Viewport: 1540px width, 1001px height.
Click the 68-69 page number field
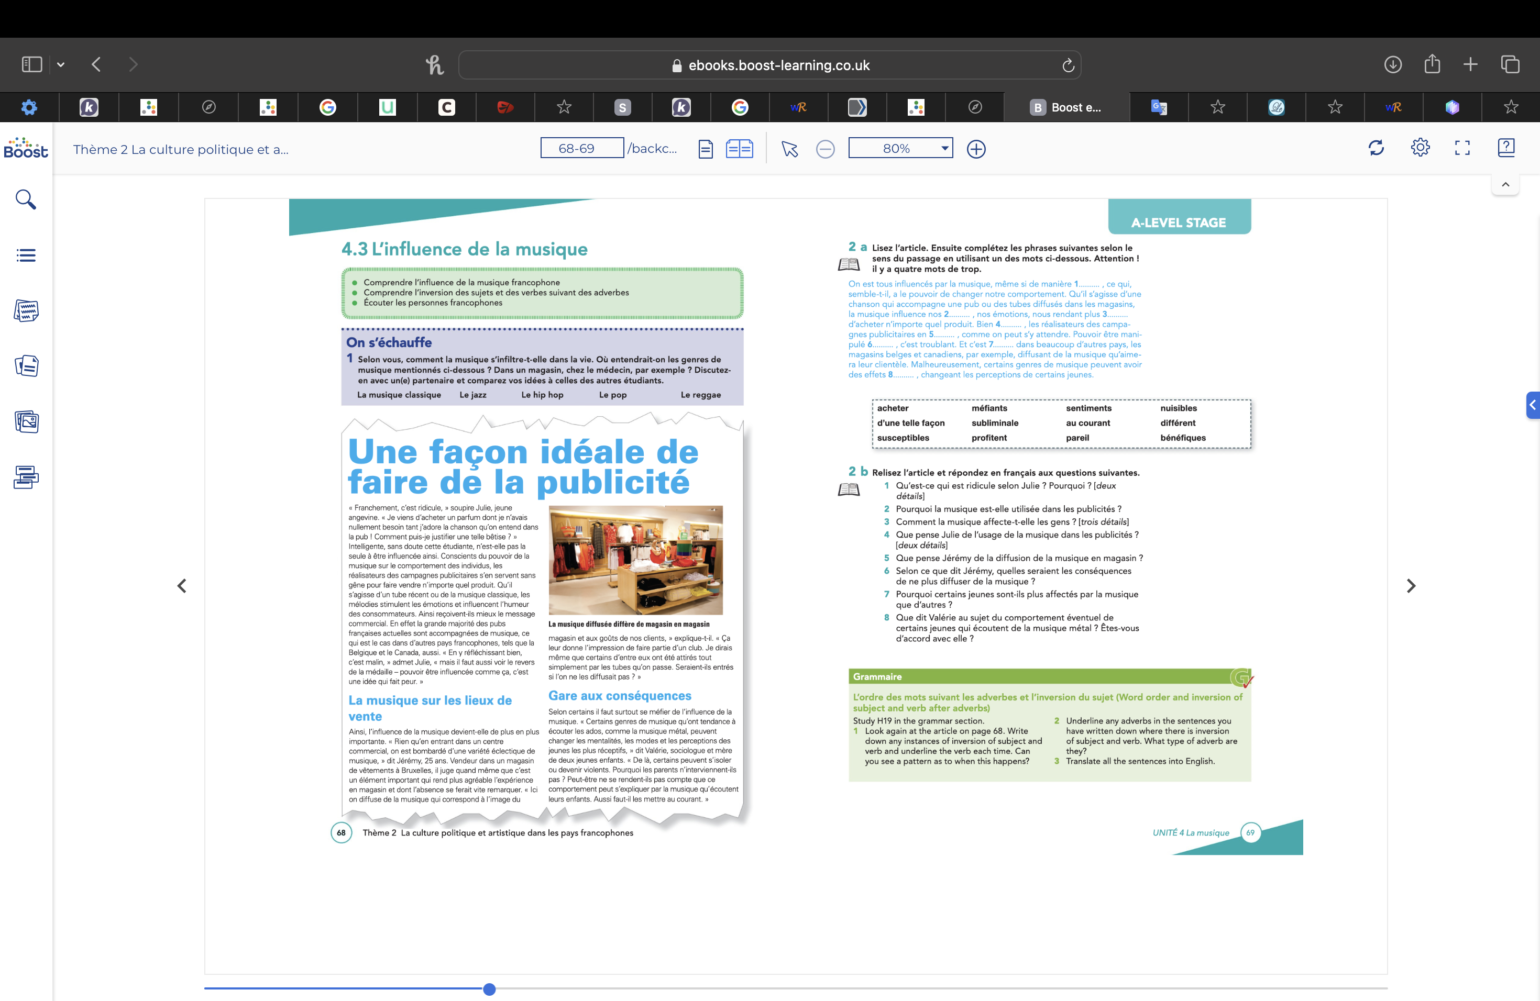coord(582,148)
